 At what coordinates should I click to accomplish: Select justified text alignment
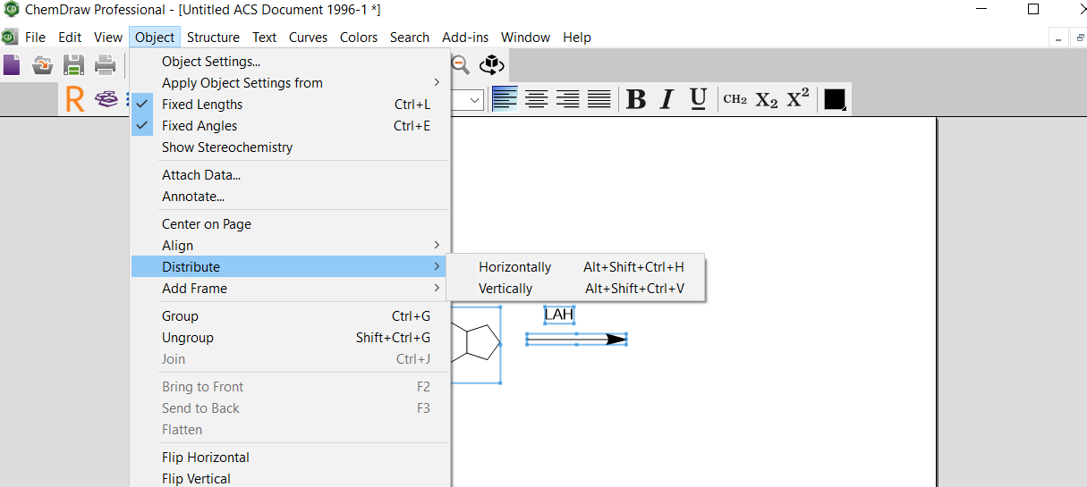click(599, 99)
